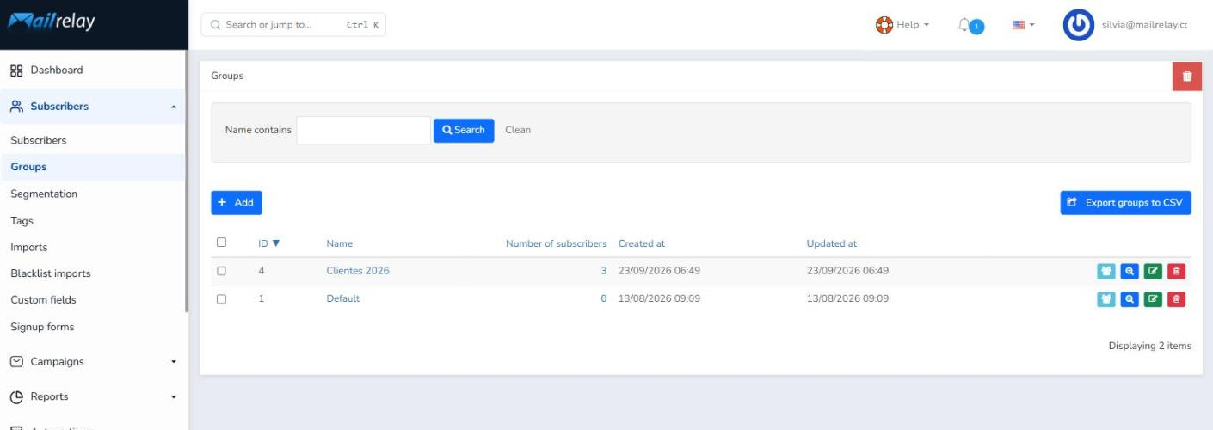This screenshot has height=430, width=1213.
Task: Click the light-blue subscribers icon for Clientes 2026
Action: click(x=1106, y=271)
